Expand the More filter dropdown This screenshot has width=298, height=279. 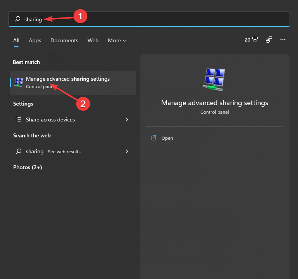tap(117, 40)
